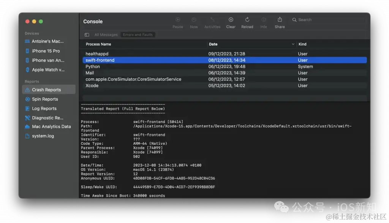The image size is (389, 223).
Task: Click the date 09/12/2023, 21:28
Action: [x=227, y=54]
